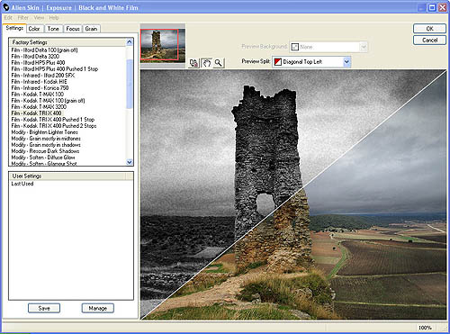This screenshot has height=334, width=450.
Task: Click the Diagonal Top Left split icon
Action: 278,62
